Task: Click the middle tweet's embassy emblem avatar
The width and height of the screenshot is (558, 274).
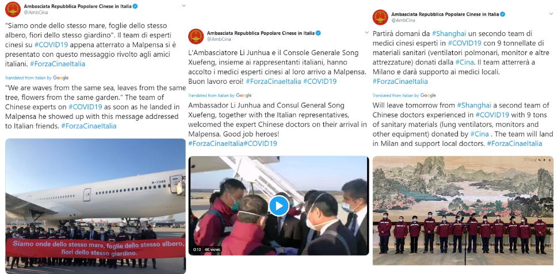Action: coord(196,36)
